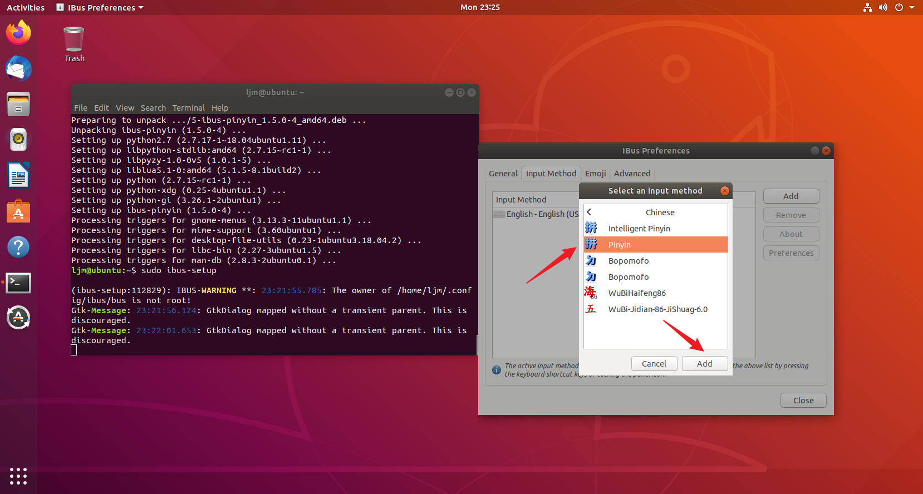Open the Activities overview

point(26,7)
